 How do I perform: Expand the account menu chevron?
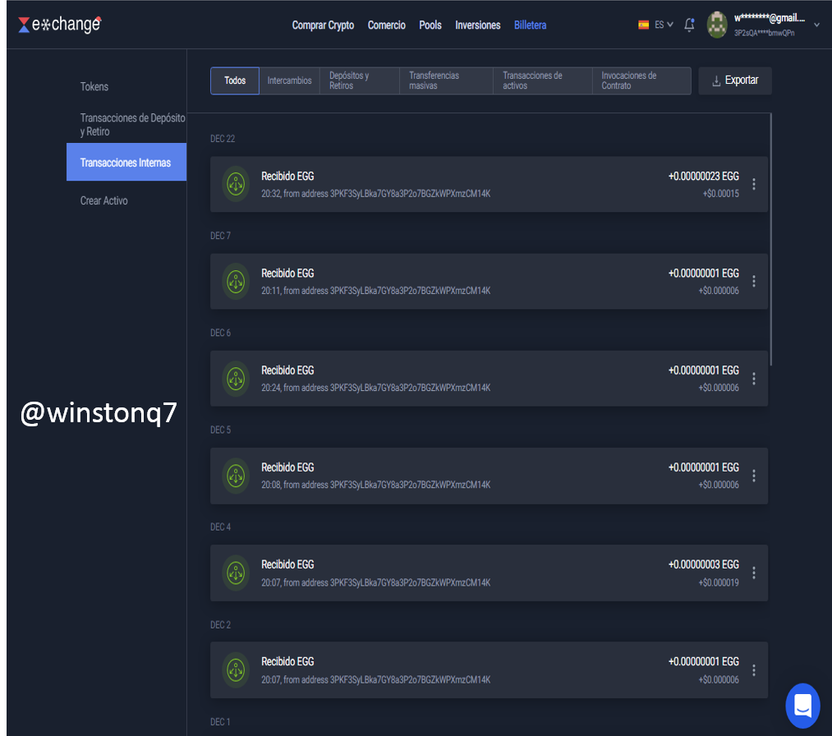click(x=816, y=25)
